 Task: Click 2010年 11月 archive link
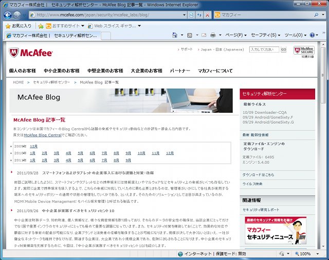coord(155,153)
